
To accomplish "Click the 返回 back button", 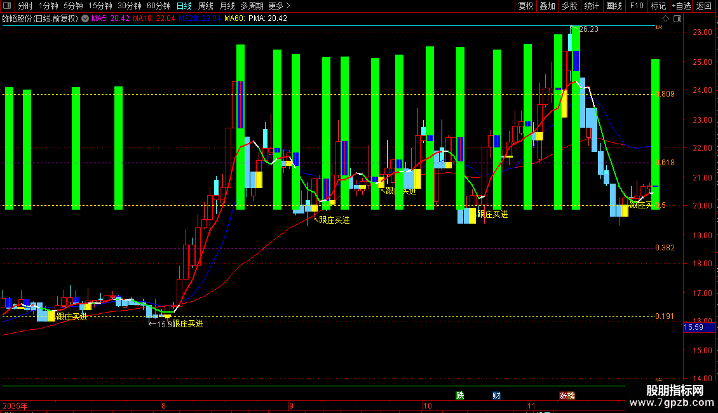I will (704, 6).
